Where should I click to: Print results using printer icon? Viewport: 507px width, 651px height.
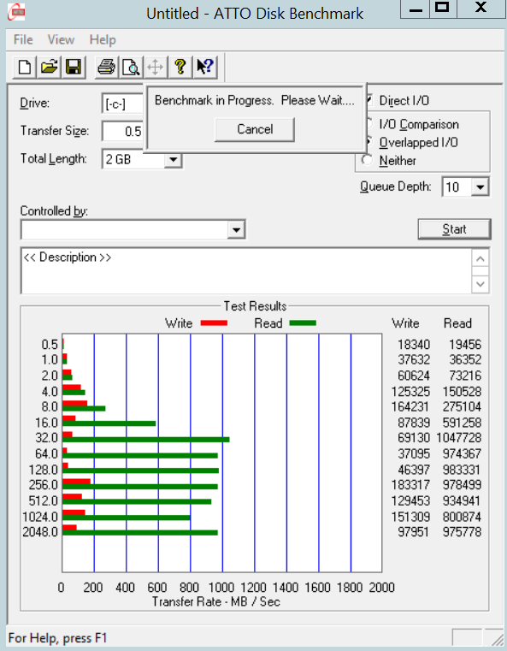106,67
